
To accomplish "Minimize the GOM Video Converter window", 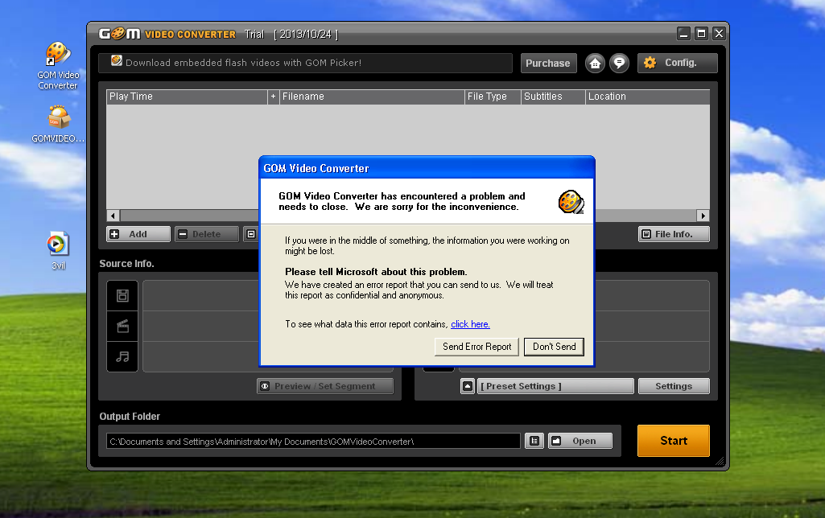I will coord(683,34).
